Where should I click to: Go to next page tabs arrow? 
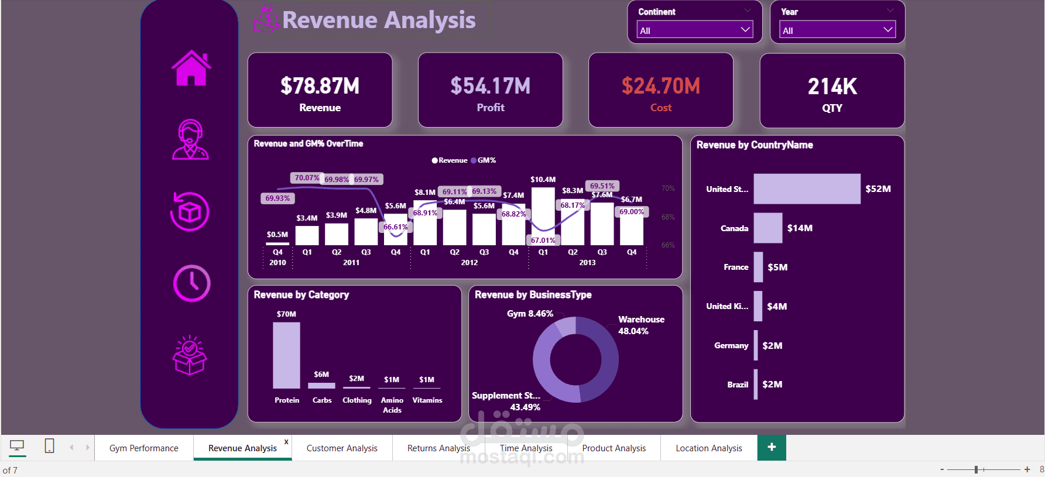(x=87, y=447)
